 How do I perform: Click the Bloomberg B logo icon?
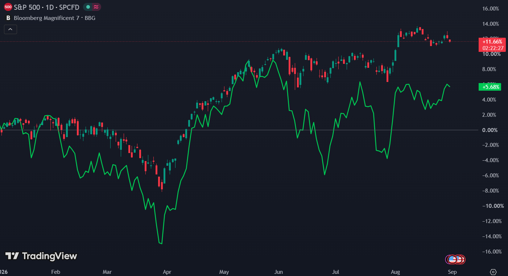click(8, 17)
